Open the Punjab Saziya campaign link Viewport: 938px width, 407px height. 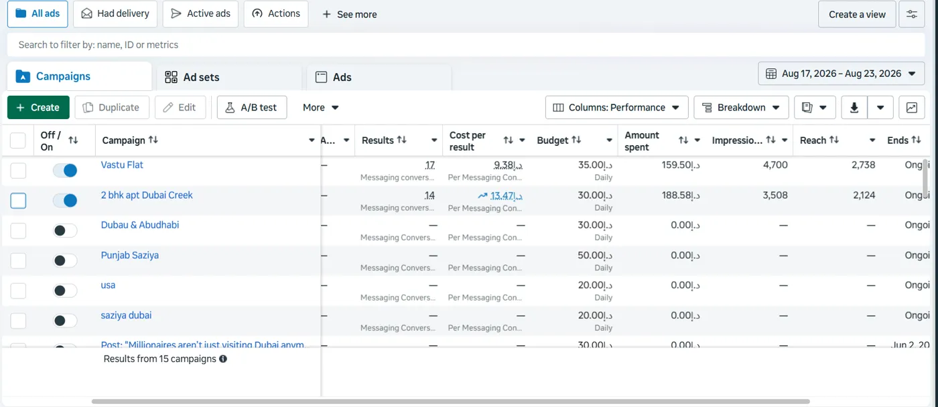pyautogui.click(x=130, y=255)
